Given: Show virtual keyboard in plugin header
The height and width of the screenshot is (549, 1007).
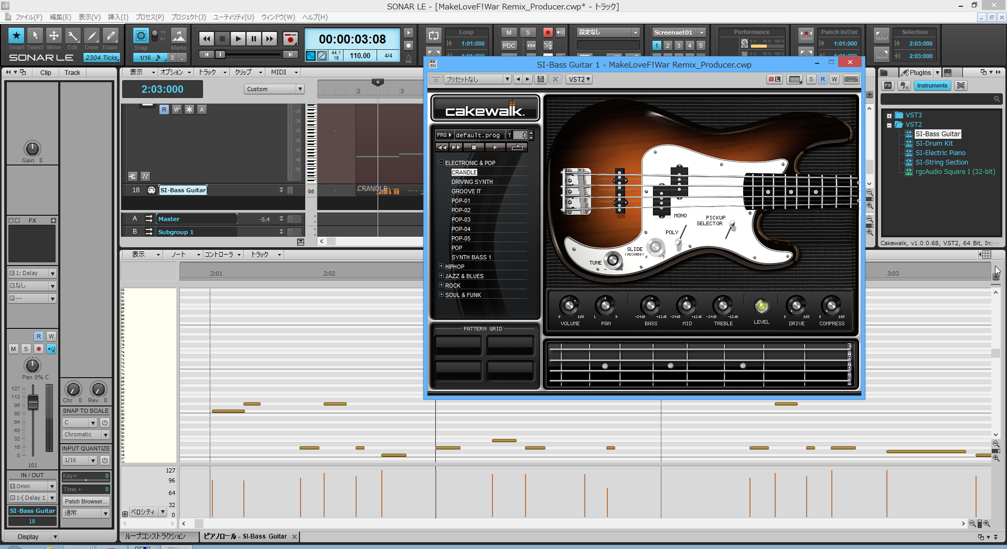Looking at the screenshot, I should [x=851, y=79].
